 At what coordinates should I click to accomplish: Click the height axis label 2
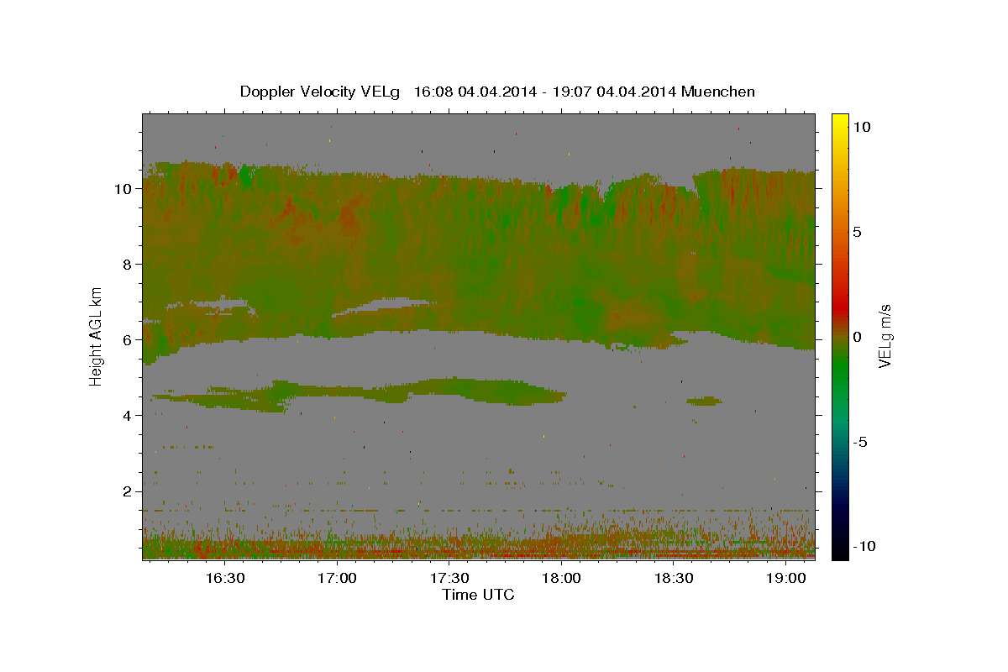click(x=128, y=491)
